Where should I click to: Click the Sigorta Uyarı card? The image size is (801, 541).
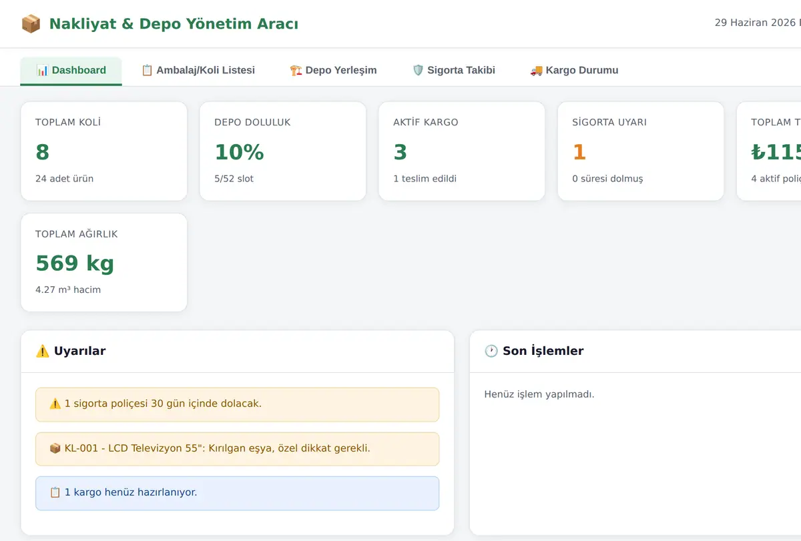tap(641, 151)
